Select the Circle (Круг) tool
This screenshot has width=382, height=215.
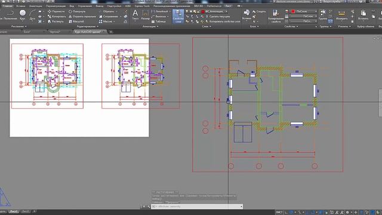(23, 14)
